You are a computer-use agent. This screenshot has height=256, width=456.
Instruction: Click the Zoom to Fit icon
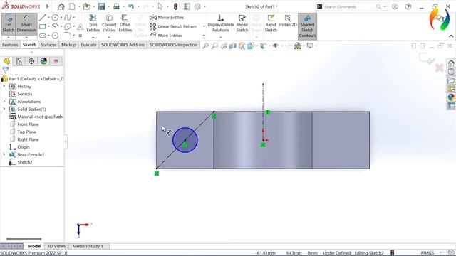[x=206, y=46]
